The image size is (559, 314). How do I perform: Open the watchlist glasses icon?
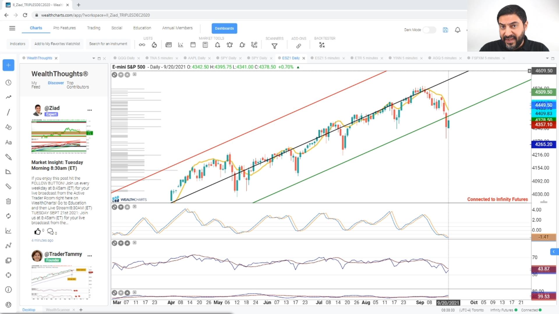[142, 45]
